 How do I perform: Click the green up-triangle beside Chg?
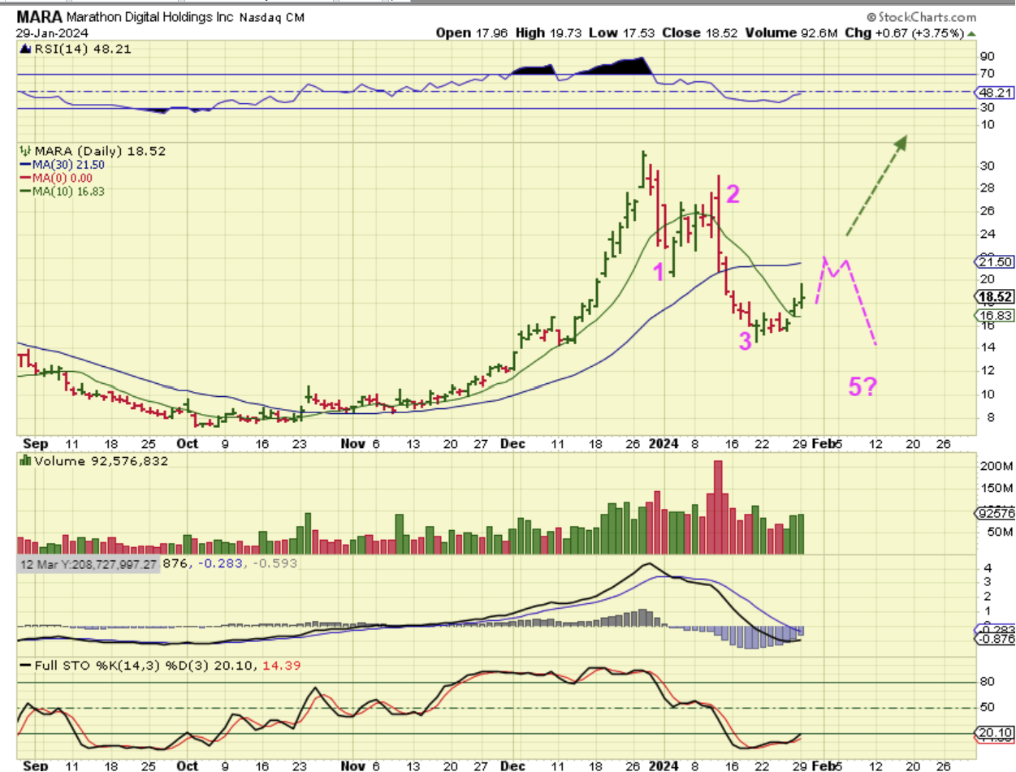971,33
